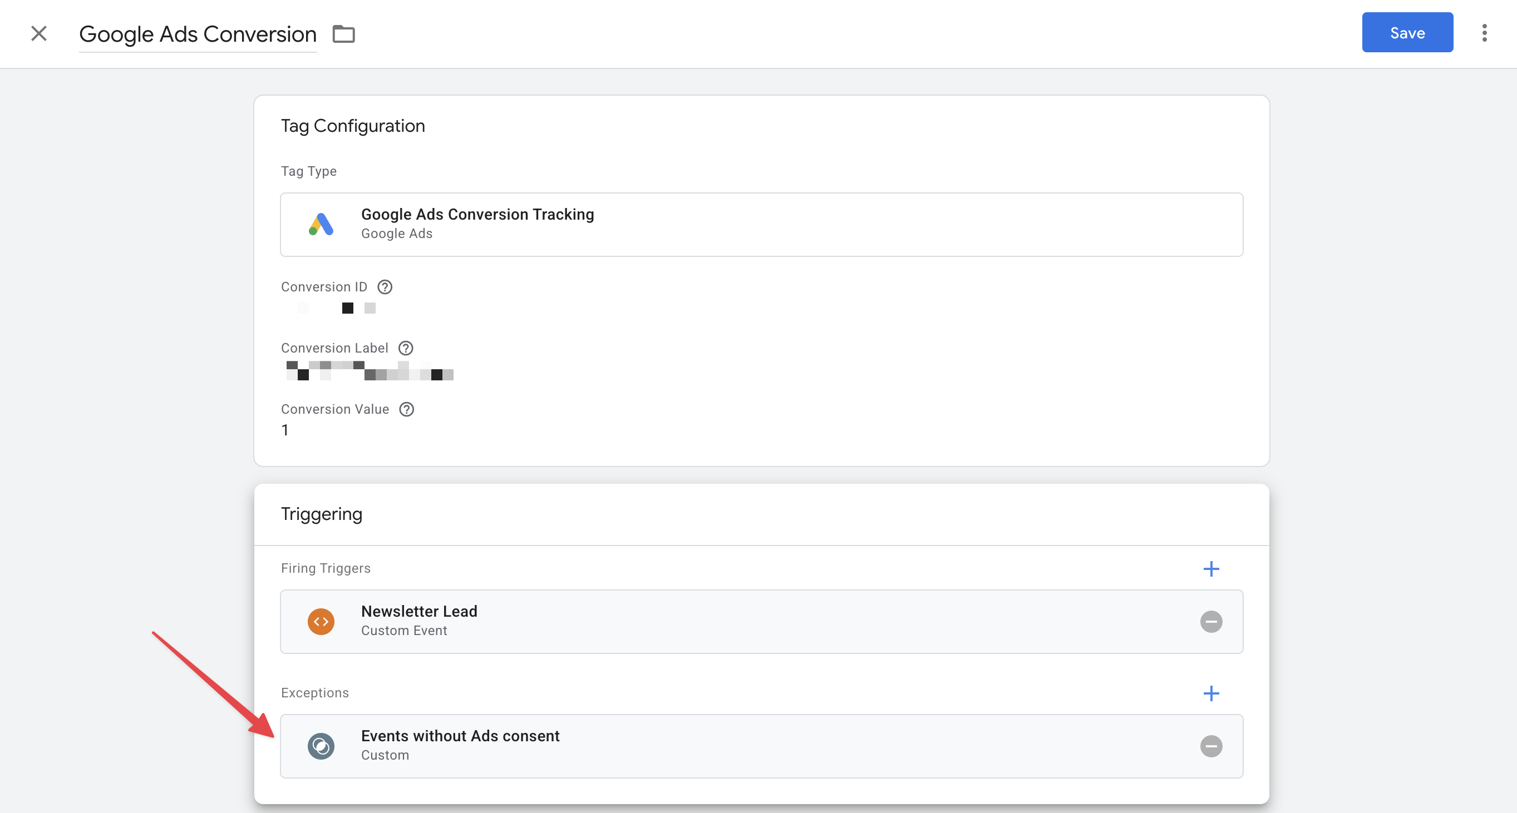Image resolution: width=1517 pixels, height=813 pixels.
Task: Show help for Conversion ID
Action: pyautogui.click(x=385, y=286)
